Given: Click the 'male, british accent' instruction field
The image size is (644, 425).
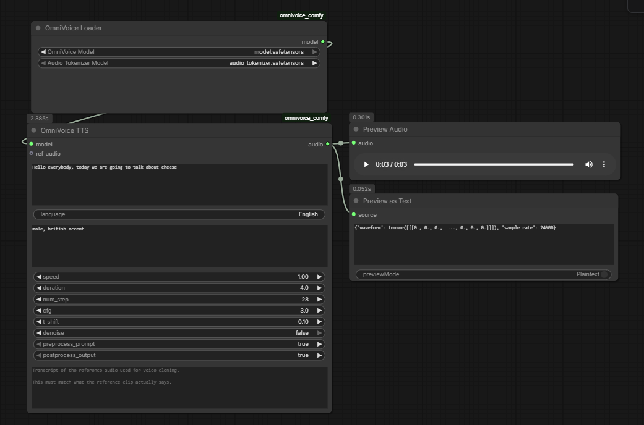Looking at the screenshot, I should tap(179, 246).
